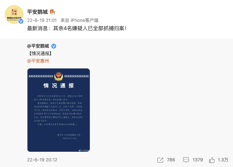Click the orange membership badge beside 平安鹅城
This screenshot has width=233, height=167.
53,12
